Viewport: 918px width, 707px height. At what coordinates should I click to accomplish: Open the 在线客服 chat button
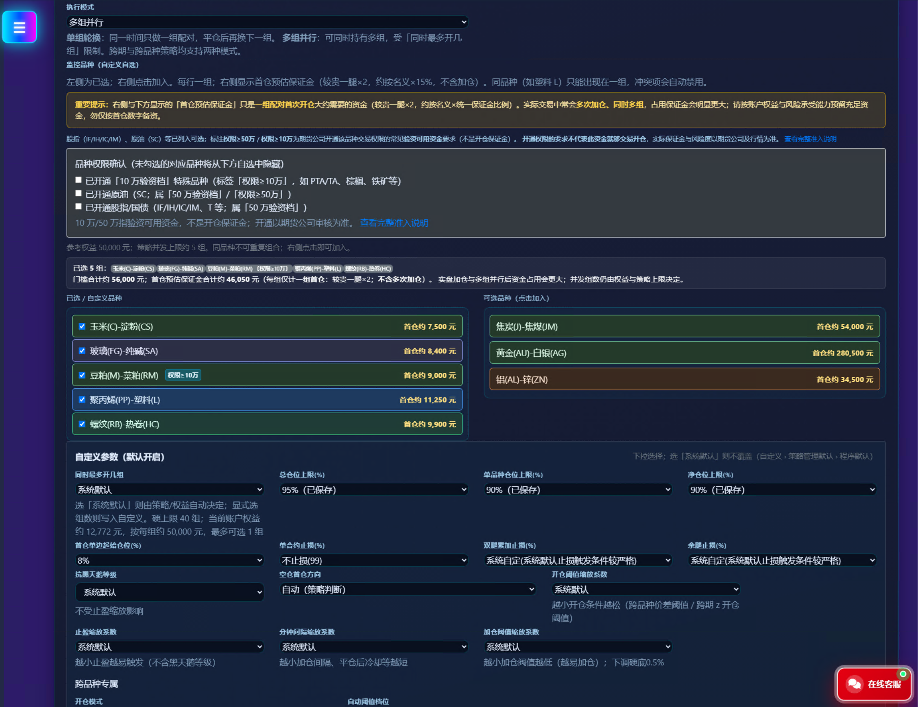874,684
